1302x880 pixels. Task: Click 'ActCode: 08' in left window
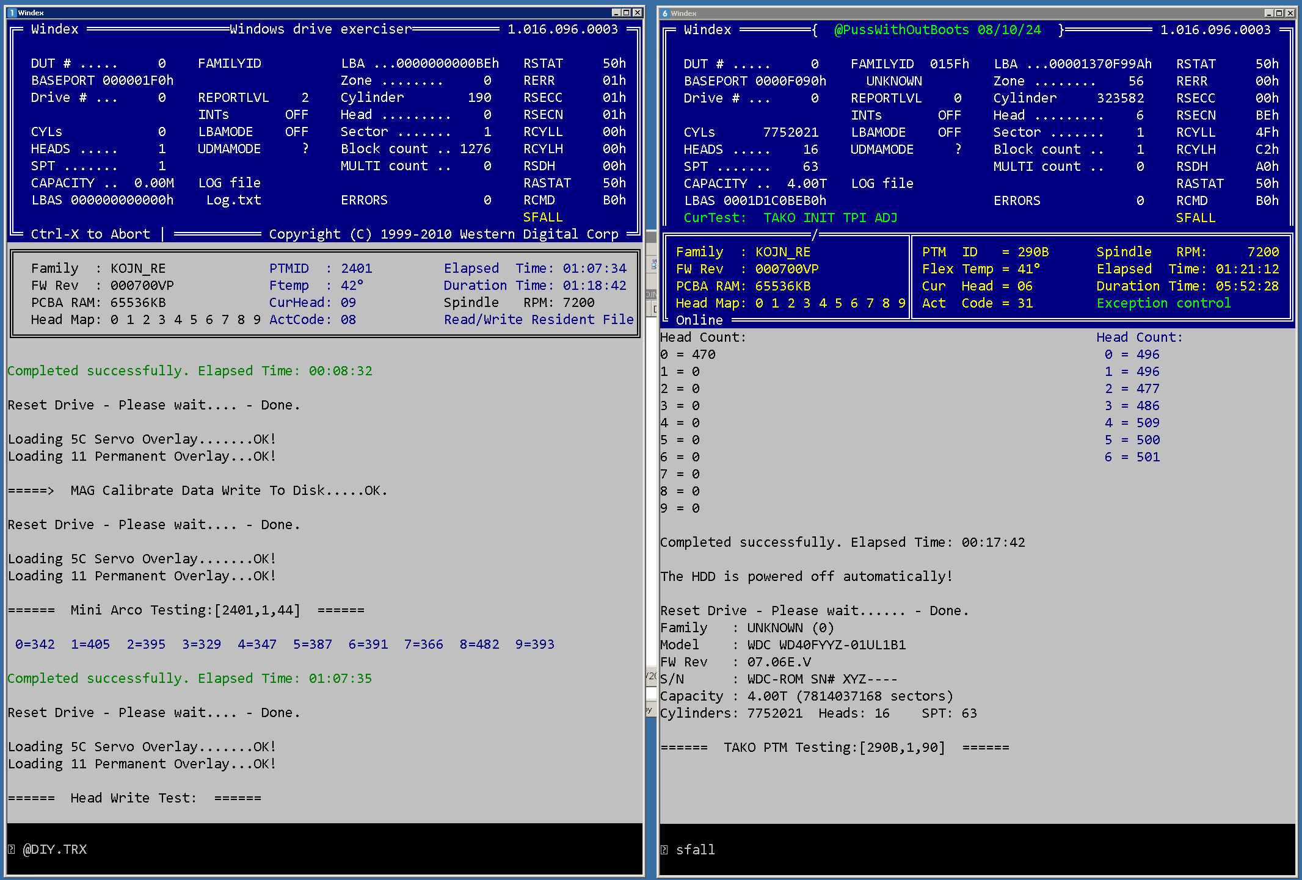tap(313, 319)
